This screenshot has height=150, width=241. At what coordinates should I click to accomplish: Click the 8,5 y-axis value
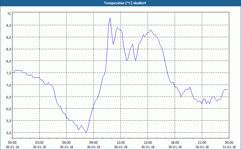pyautogui.click(x=9, y=49)
